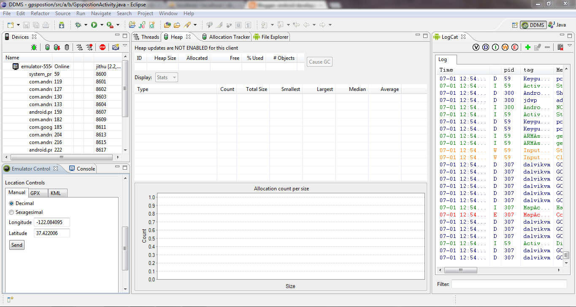Screen dimensions: 576x307
Task: Click the External Tools run icon
Action: [110, 25]
